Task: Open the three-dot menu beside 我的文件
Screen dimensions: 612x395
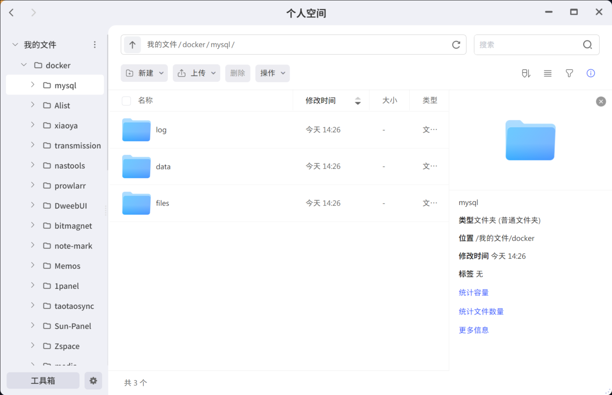Action: click(95, 45)
